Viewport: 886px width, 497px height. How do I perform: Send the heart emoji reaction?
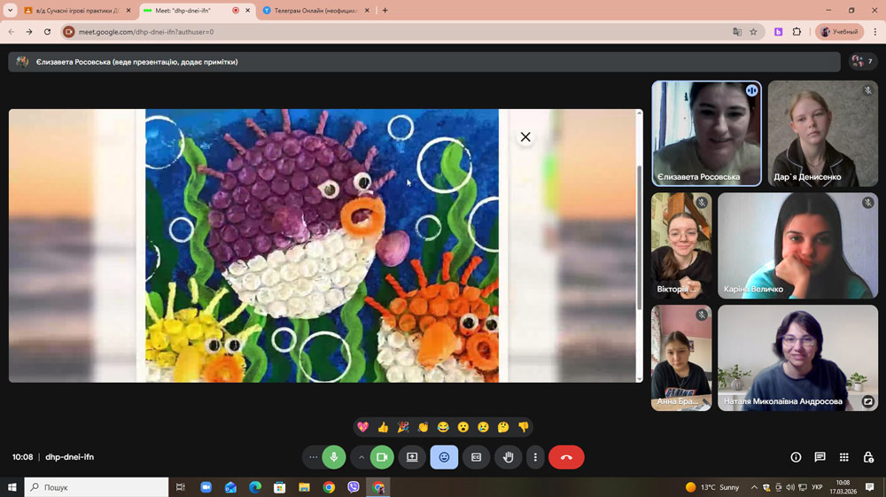362,427
